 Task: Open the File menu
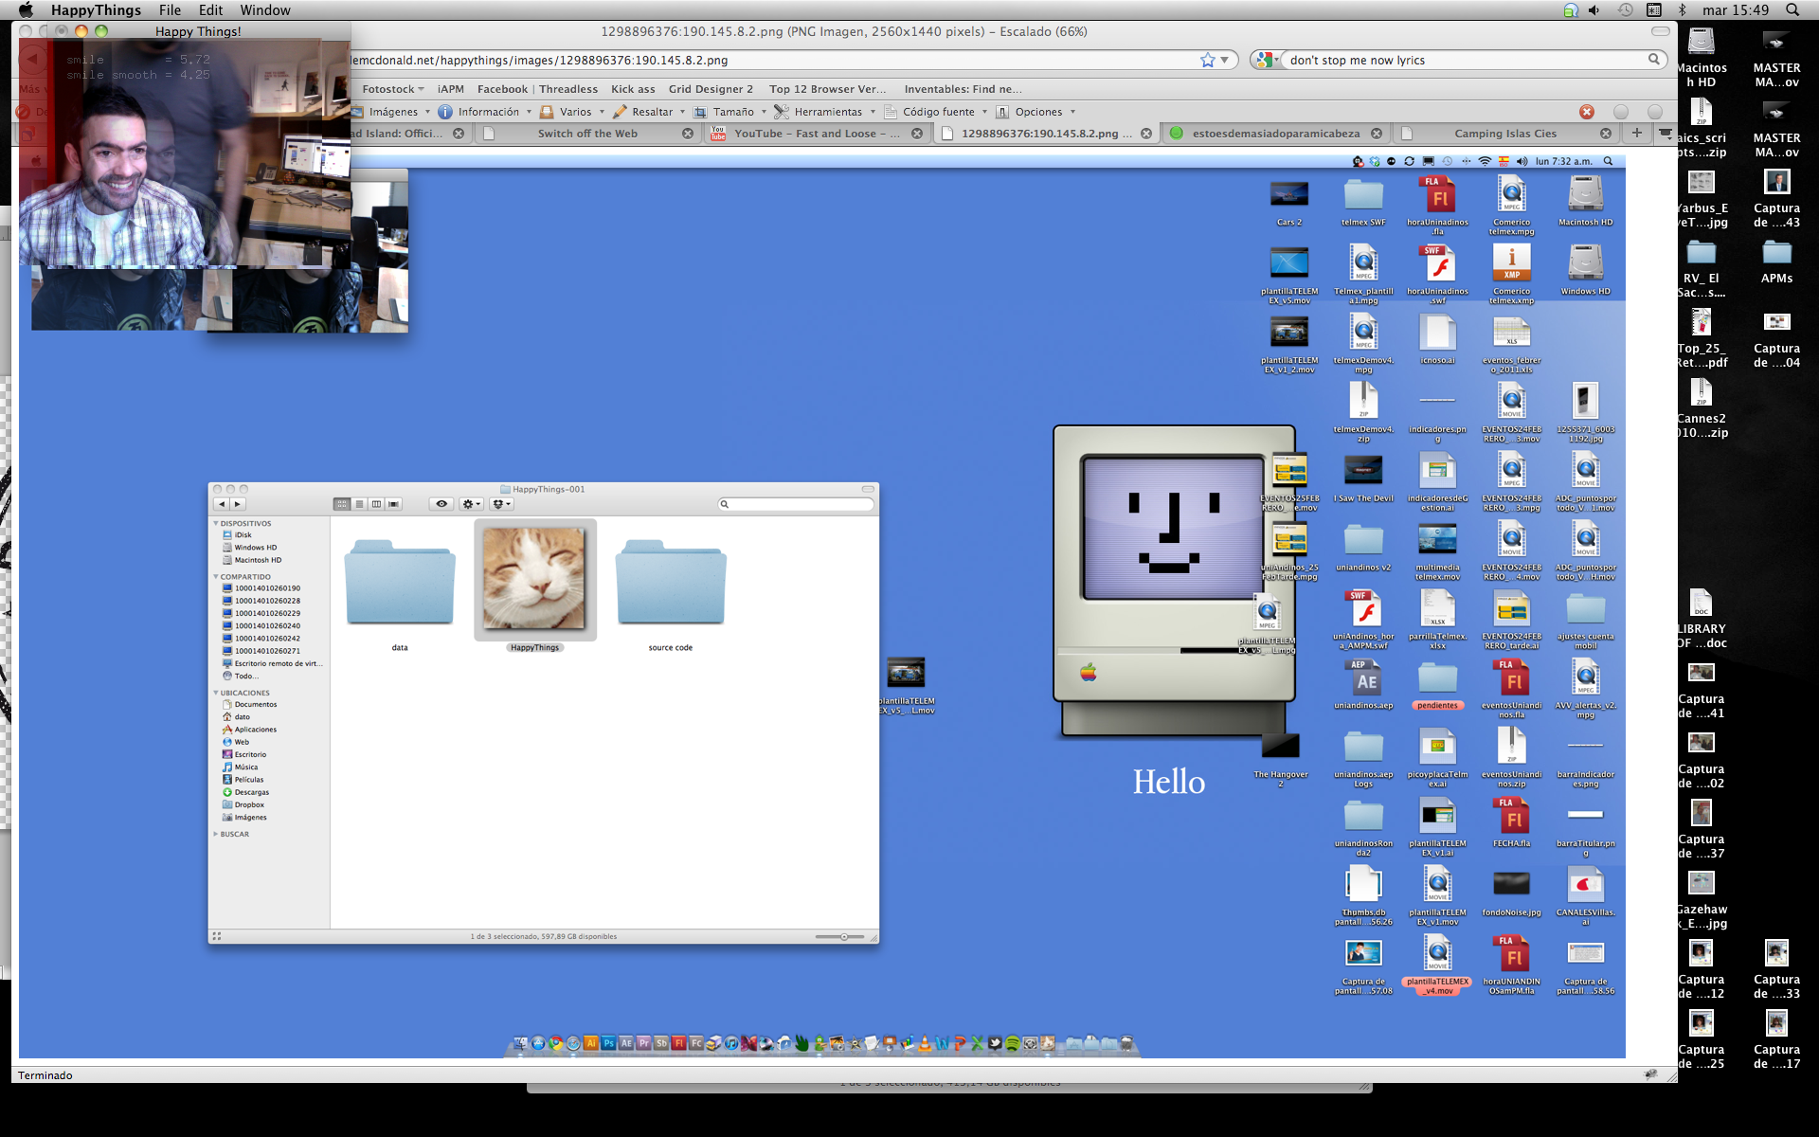coord(170,10)
